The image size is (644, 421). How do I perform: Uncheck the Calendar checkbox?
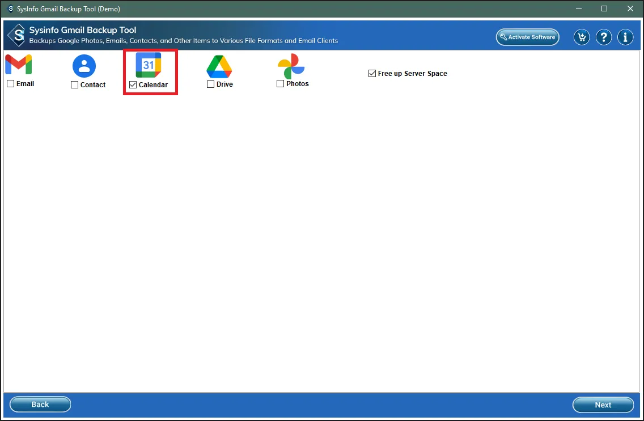click(133, 85)
